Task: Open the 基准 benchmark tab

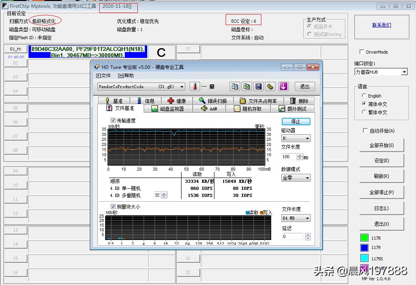Action: click(x=114, y=101)
